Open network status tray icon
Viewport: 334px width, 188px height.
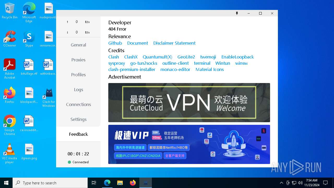tap(294, 183)
